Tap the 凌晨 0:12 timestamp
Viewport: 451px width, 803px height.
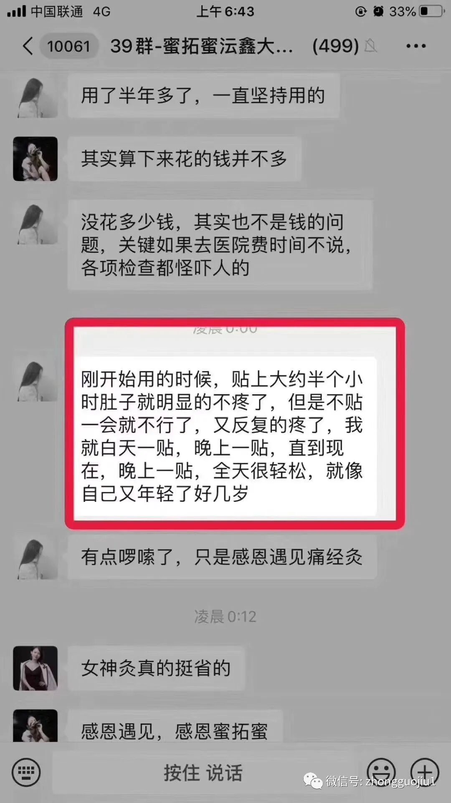pos(225,616)
